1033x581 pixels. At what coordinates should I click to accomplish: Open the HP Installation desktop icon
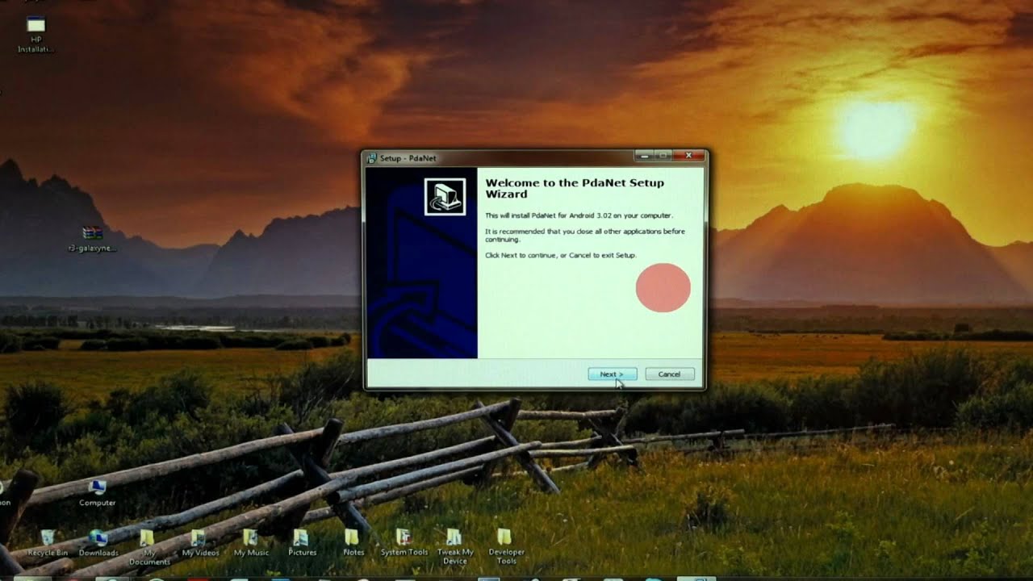36,34
